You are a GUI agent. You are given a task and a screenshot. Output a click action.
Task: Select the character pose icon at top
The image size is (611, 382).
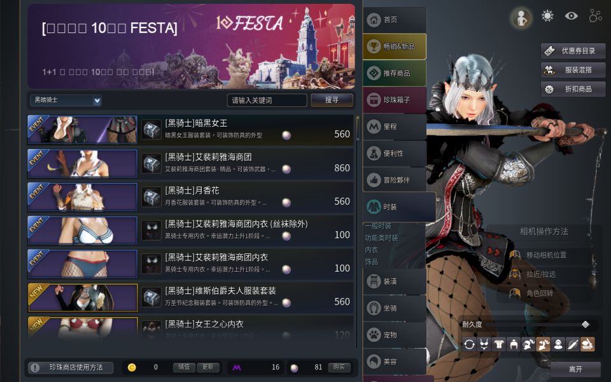pos(521,18)
